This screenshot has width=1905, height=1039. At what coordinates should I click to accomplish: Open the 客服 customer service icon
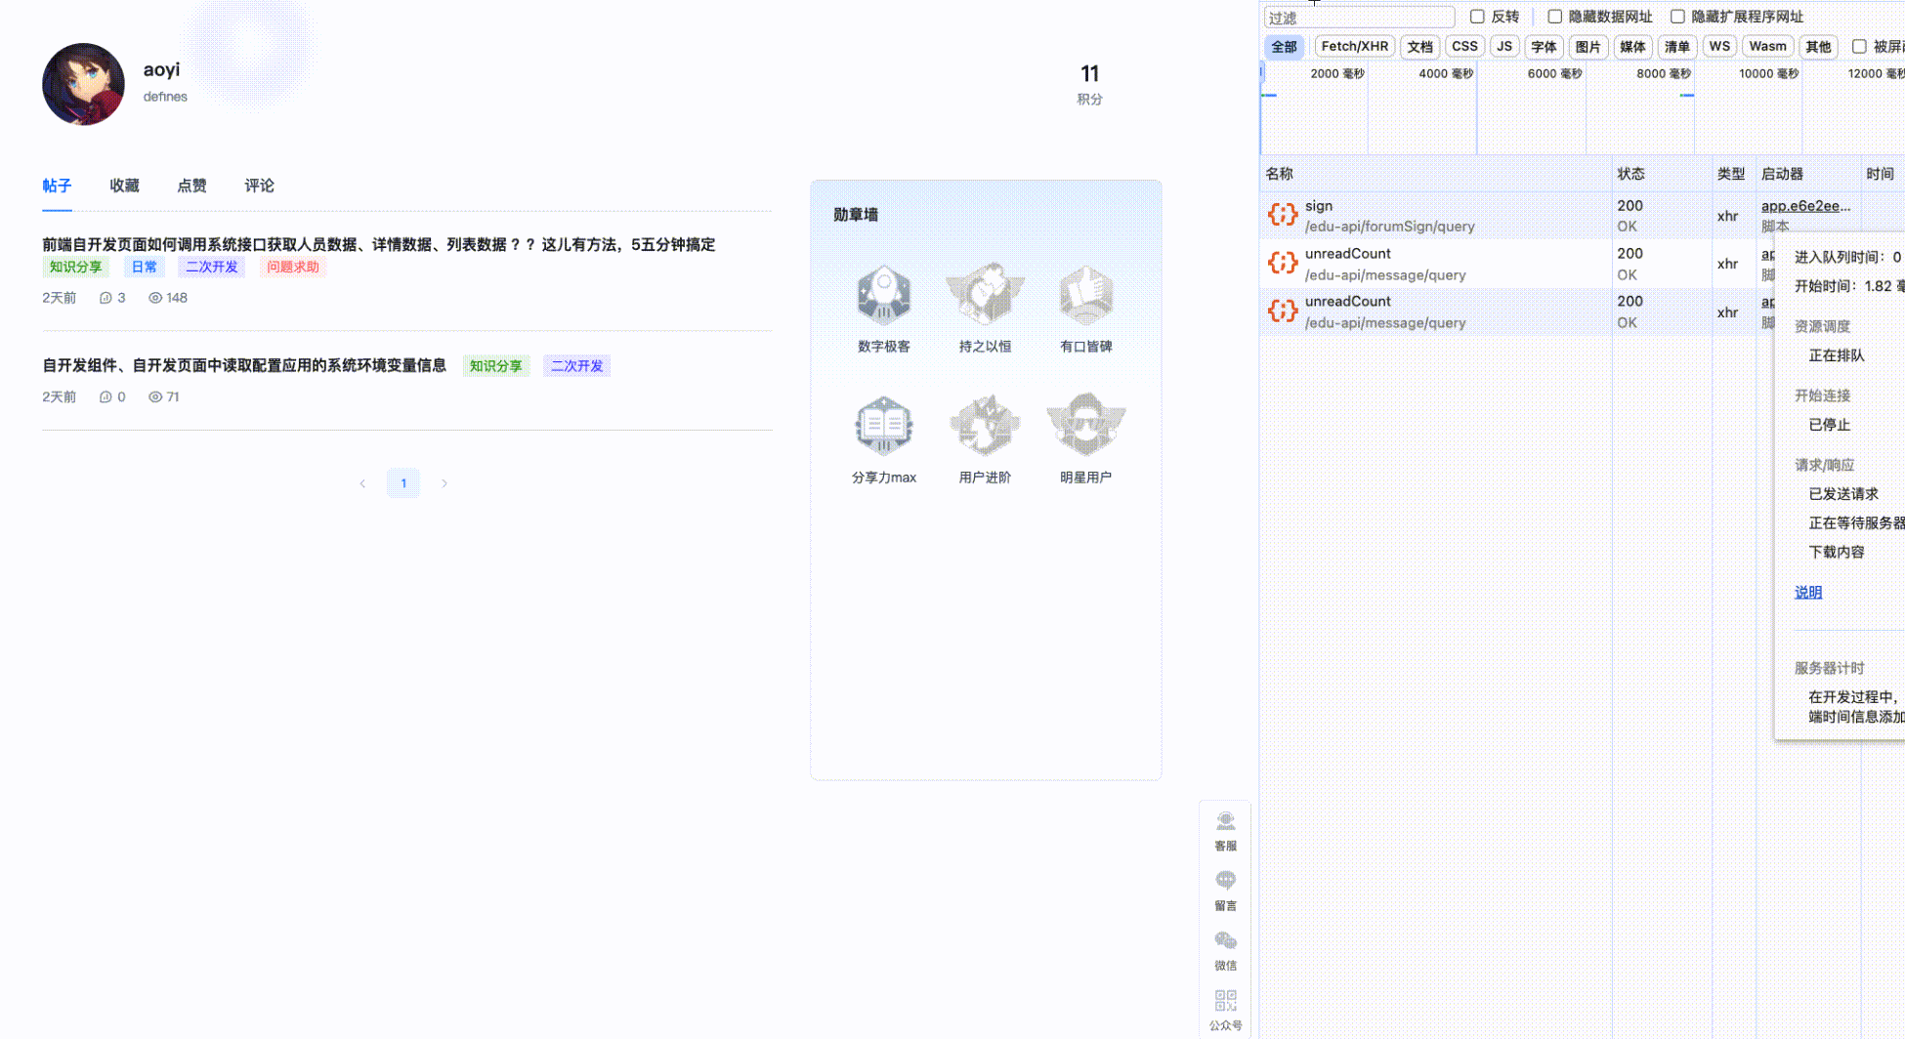pyautogui.click(x=1225, y=821)
